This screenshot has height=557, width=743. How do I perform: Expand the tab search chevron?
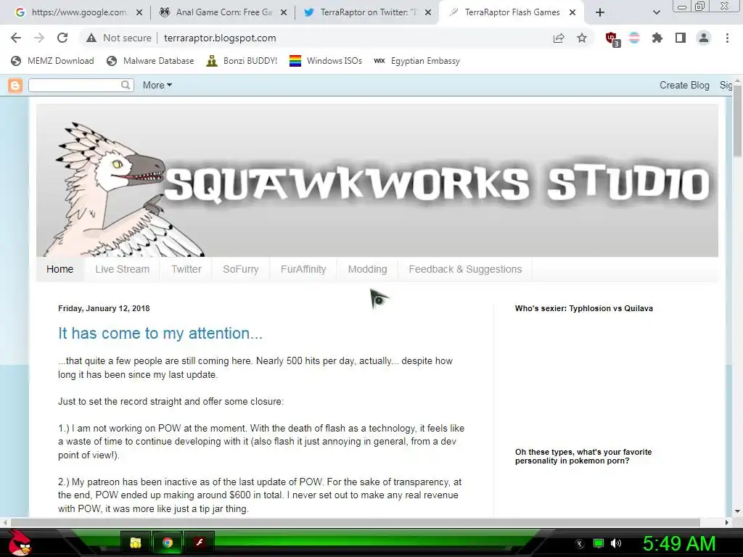(x=656, y=12)
